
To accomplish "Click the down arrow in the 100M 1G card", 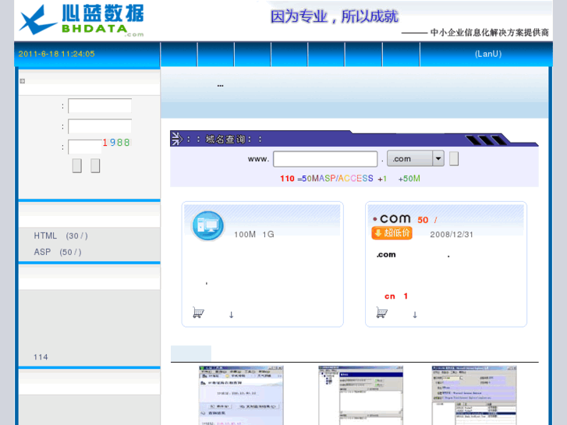I will pos(232,315).
